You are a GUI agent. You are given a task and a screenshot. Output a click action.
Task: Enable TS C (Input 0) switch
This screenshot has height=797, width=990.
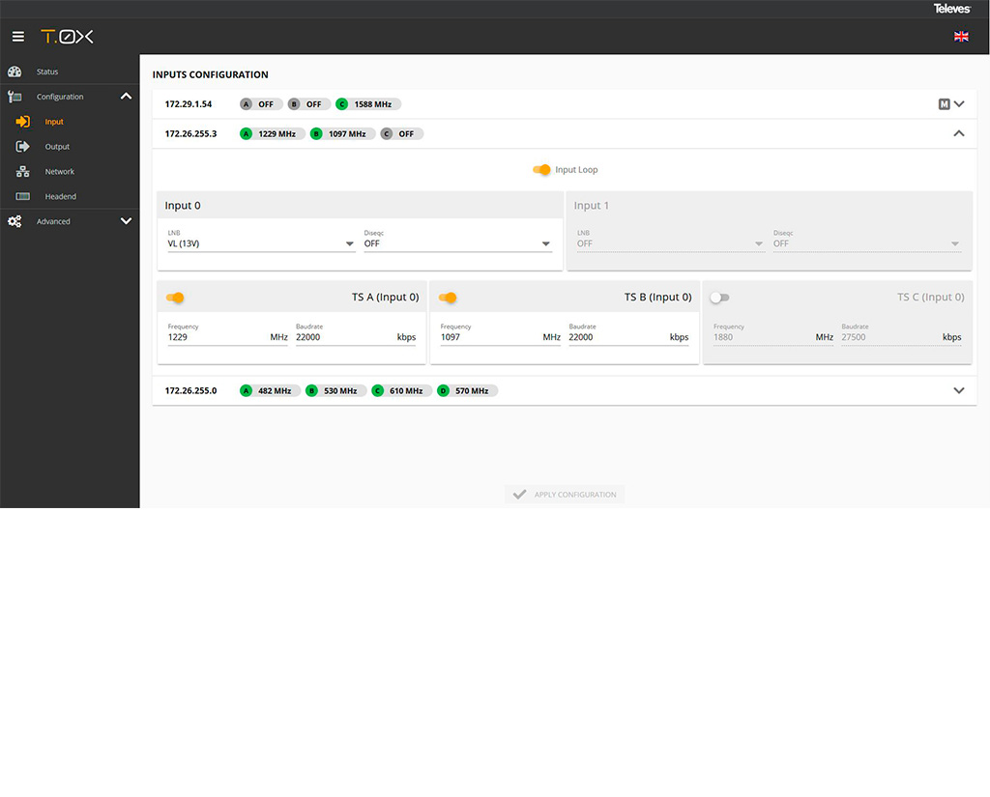[719, 298]
